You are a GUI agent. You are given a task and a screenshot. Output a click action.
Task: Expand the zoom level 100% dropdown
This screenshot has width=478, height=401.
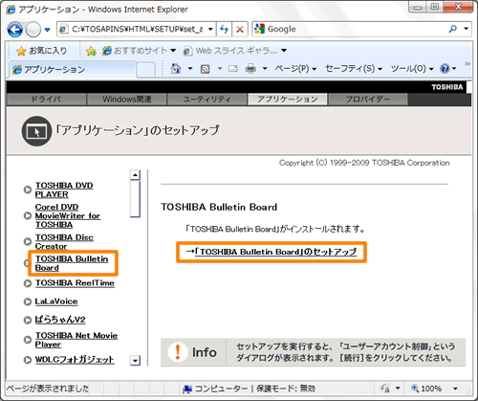click(455, 389)
